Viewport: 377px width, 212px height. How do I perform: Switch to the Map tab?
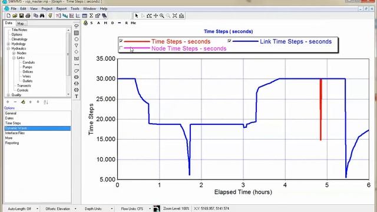[x=21, y=24]
